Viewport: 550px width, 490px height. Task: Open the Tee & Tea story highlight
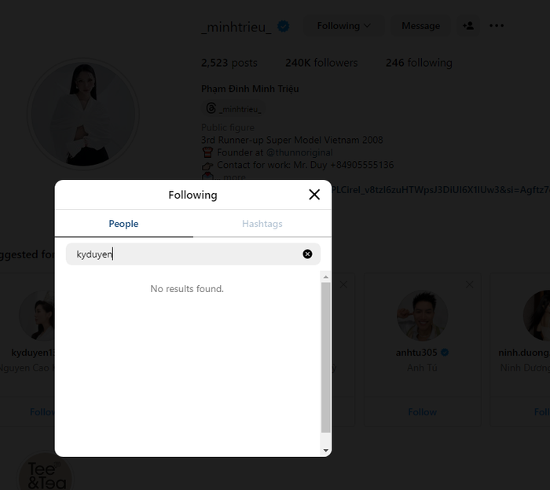pos(45,474)
